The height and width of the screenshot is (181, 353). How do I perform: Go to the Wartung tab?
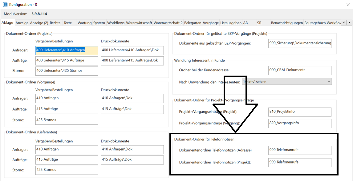pos(84,23)
